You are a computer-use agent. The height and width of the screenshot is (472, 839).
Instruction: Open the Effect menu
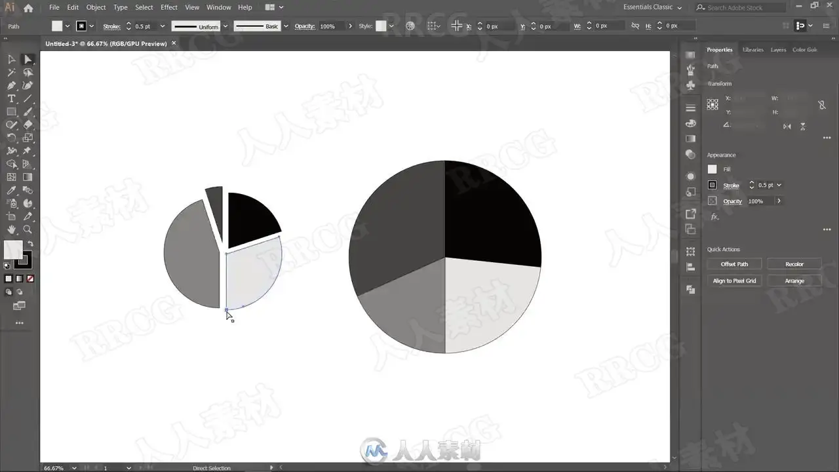pyautogui.click(x=169, y=7)
